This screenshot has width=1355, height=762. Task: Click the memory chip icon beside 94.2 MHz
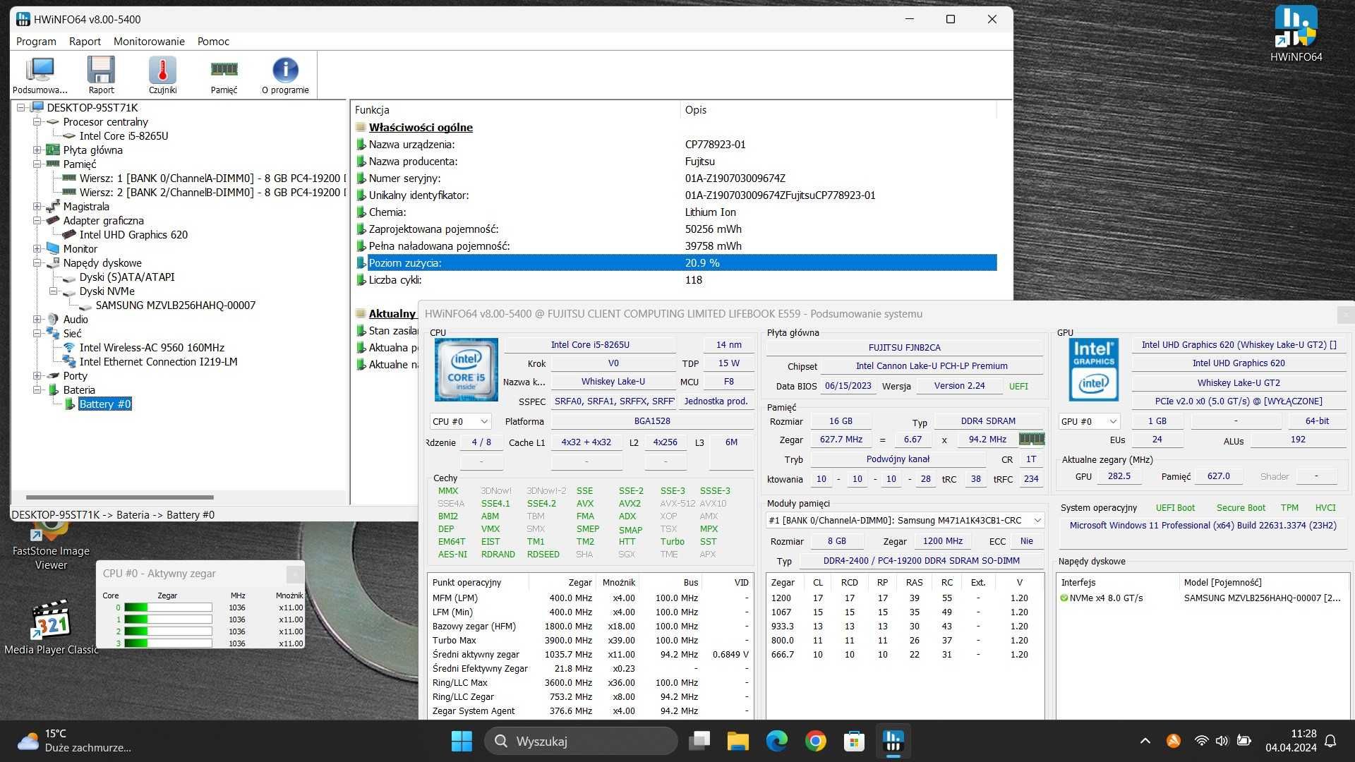click(x=1031, y=439)
